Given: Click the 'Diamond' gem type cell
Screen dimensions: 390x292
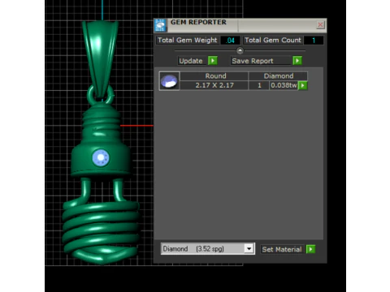Looking at the screenshot, I should coord(278,76).
